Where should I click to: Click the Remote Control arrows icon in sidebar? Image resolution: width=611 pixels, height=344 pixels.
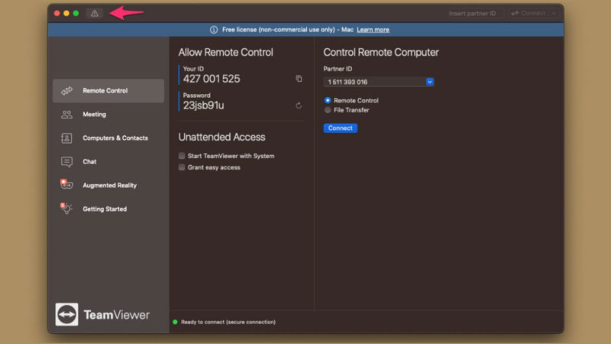(67, 91)
